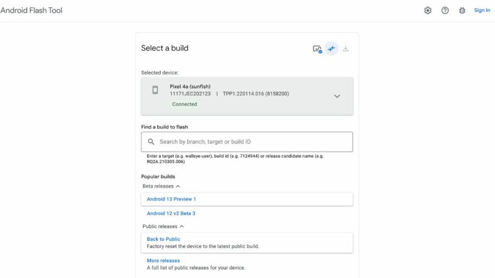Select Android 12 v2 Beta 3

(170, 213)
